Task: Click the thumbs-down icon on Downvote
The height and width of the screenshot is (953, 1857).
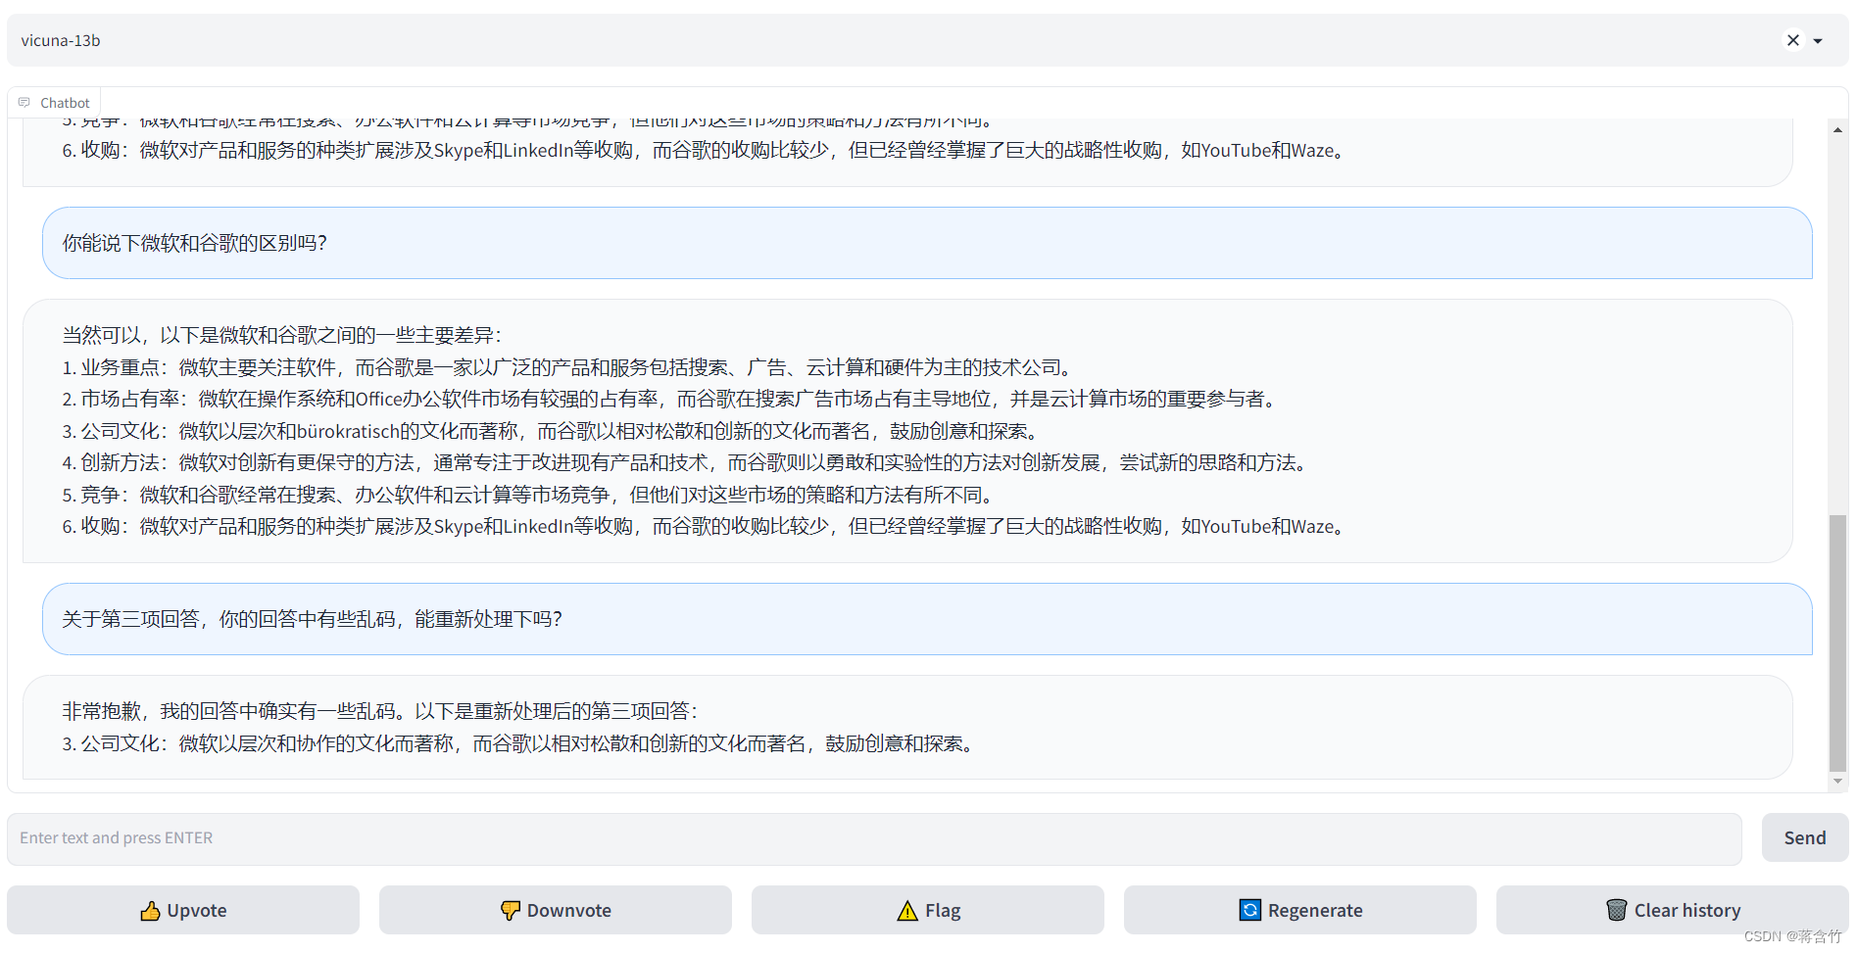Action: coord(511,911)
